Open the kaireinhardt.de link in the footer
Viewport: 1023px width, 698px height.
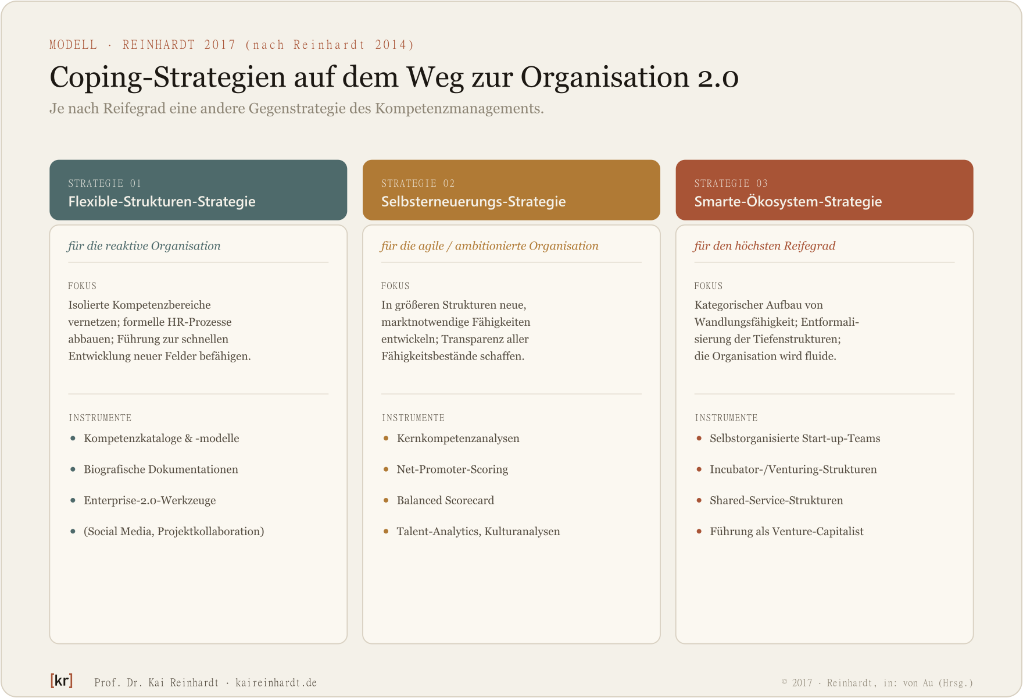pos(276,683)
